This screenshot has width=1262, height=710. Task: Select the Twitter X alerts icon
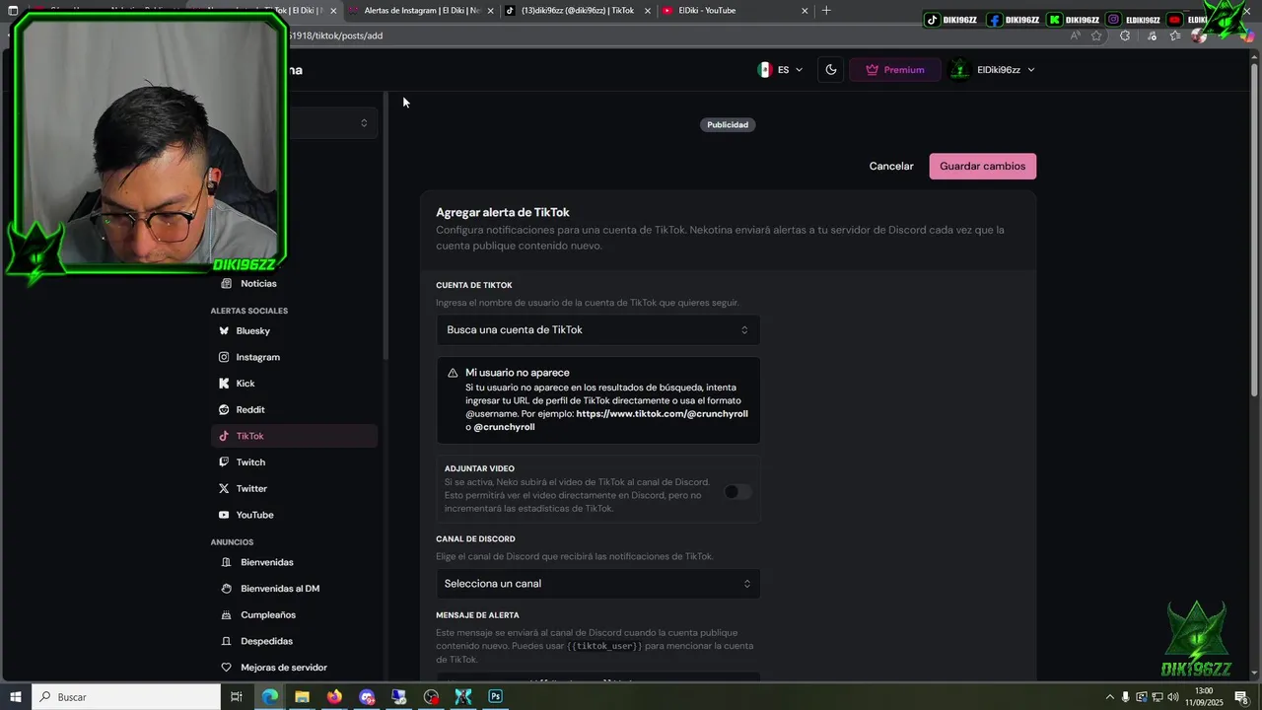pos(224,489)
